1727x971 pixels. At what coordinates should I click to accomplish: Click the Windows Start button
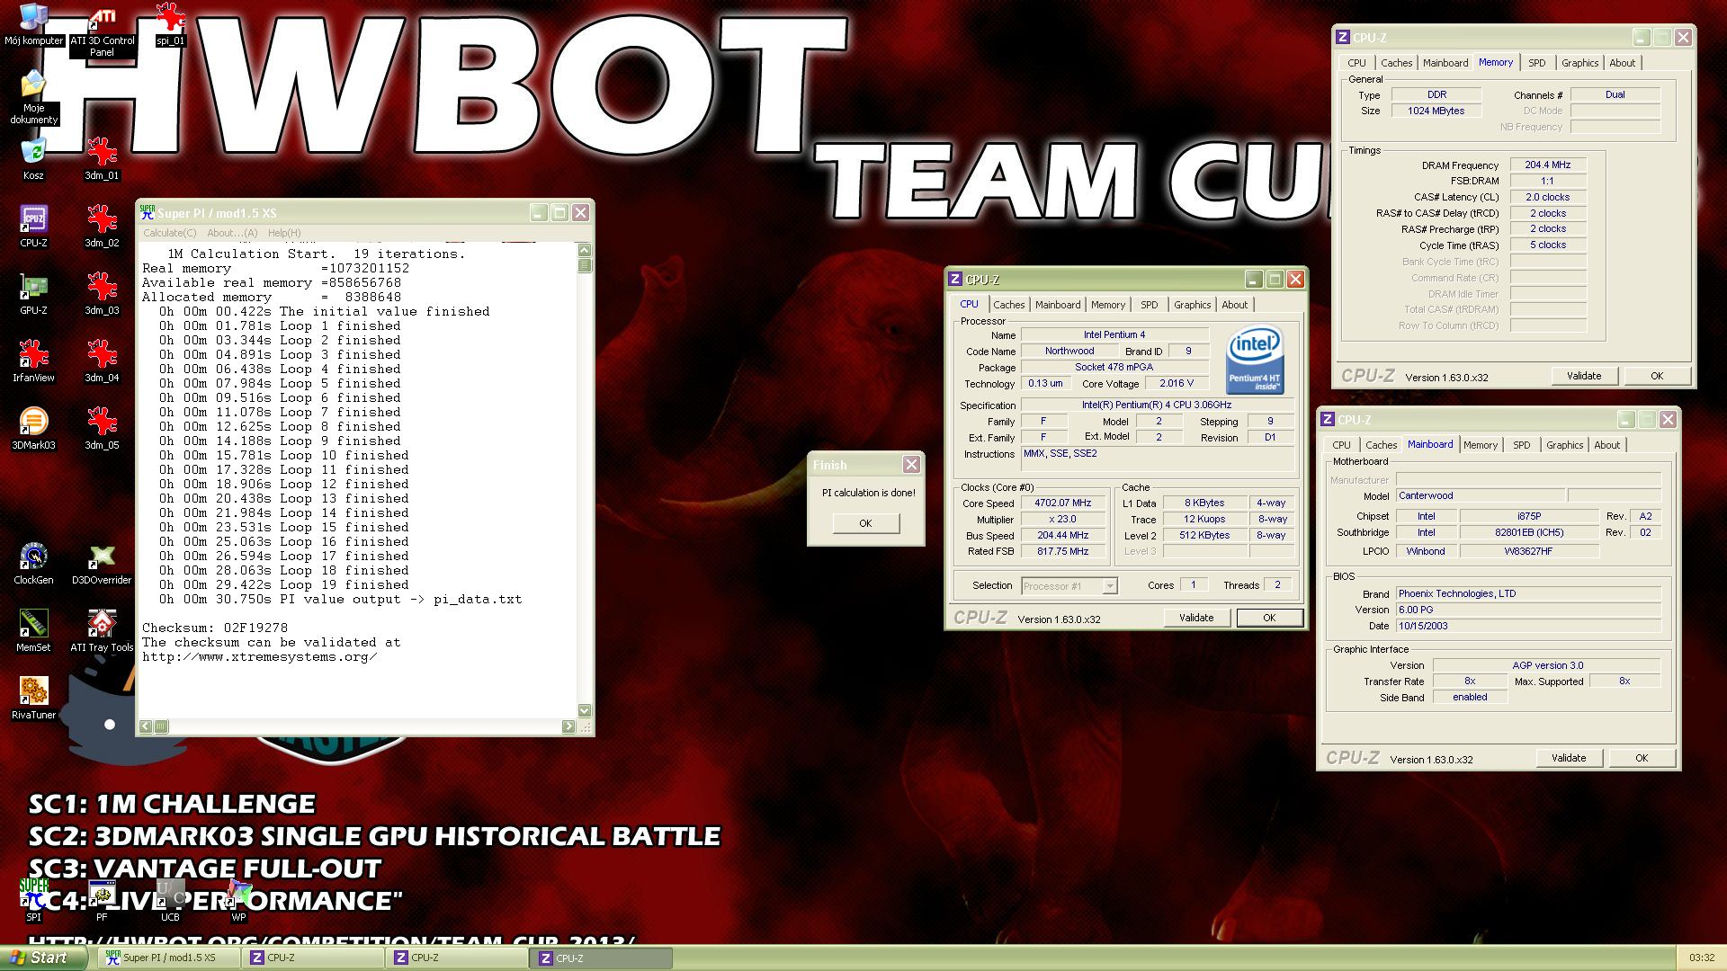[43, 958]
